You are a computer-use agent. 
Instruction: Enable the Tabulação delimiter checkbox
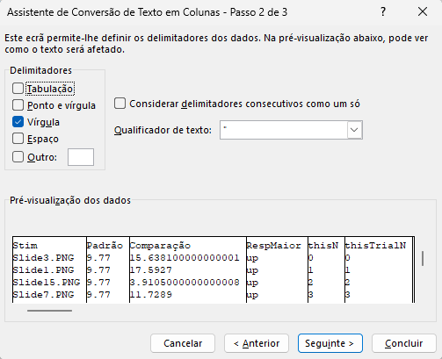point(18,89)
